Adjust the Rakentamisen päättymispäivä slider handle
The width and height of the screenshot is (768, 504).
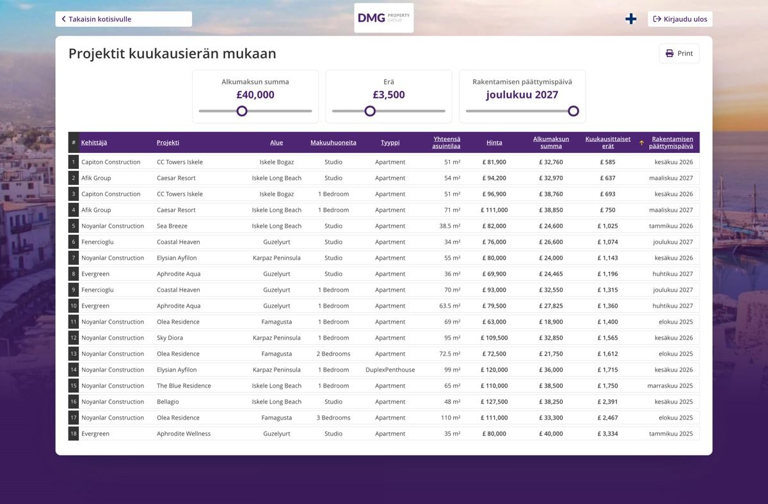[573, 111]
